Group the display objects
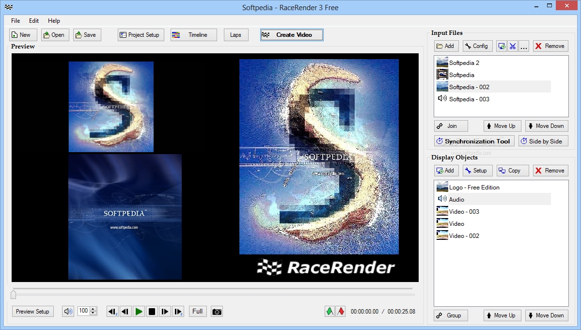The image size is (581, 330). click(451, 315)
